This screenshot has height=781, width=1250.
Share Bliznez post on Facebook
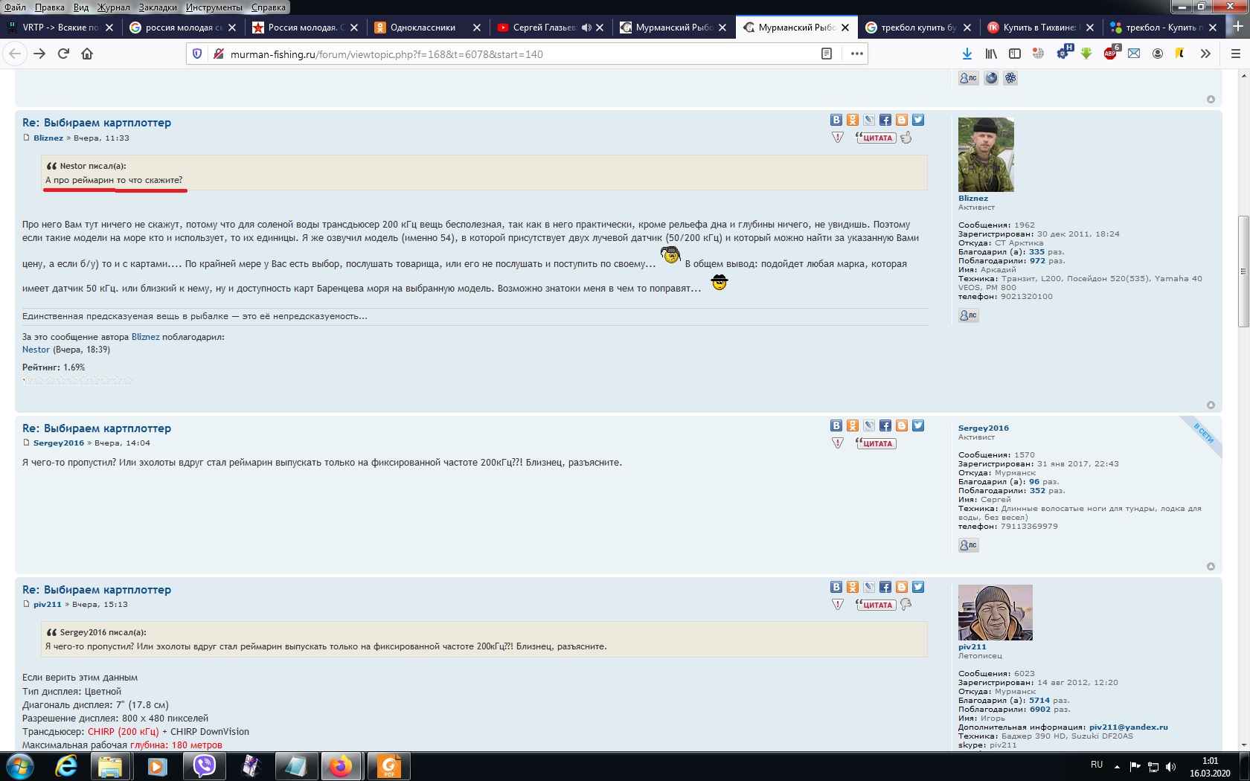point(885,120)
